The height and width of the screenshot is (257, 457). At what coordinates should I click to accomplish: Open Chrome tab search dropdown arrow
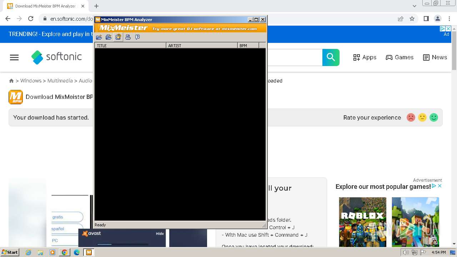415,6
